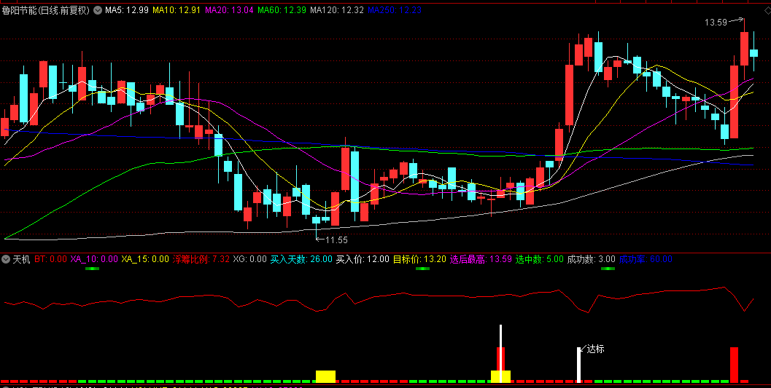Click the 鲁阳节能(日线.前复权) chart title

(x=46, y=9)
